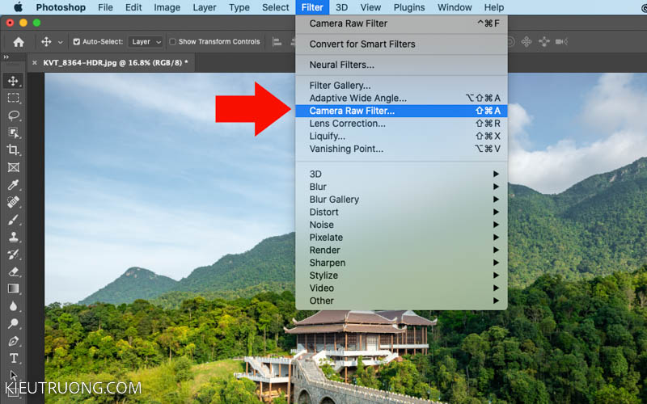Select the Rectangular Marquee tool

click(13, 98)
